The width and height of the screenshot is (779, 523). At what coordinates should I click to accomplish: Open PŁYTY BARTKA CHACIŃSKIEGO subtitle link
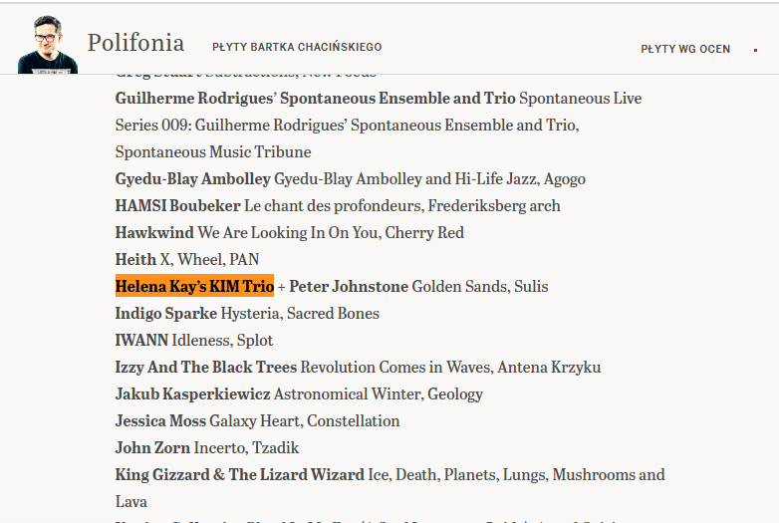pos(297,47)
